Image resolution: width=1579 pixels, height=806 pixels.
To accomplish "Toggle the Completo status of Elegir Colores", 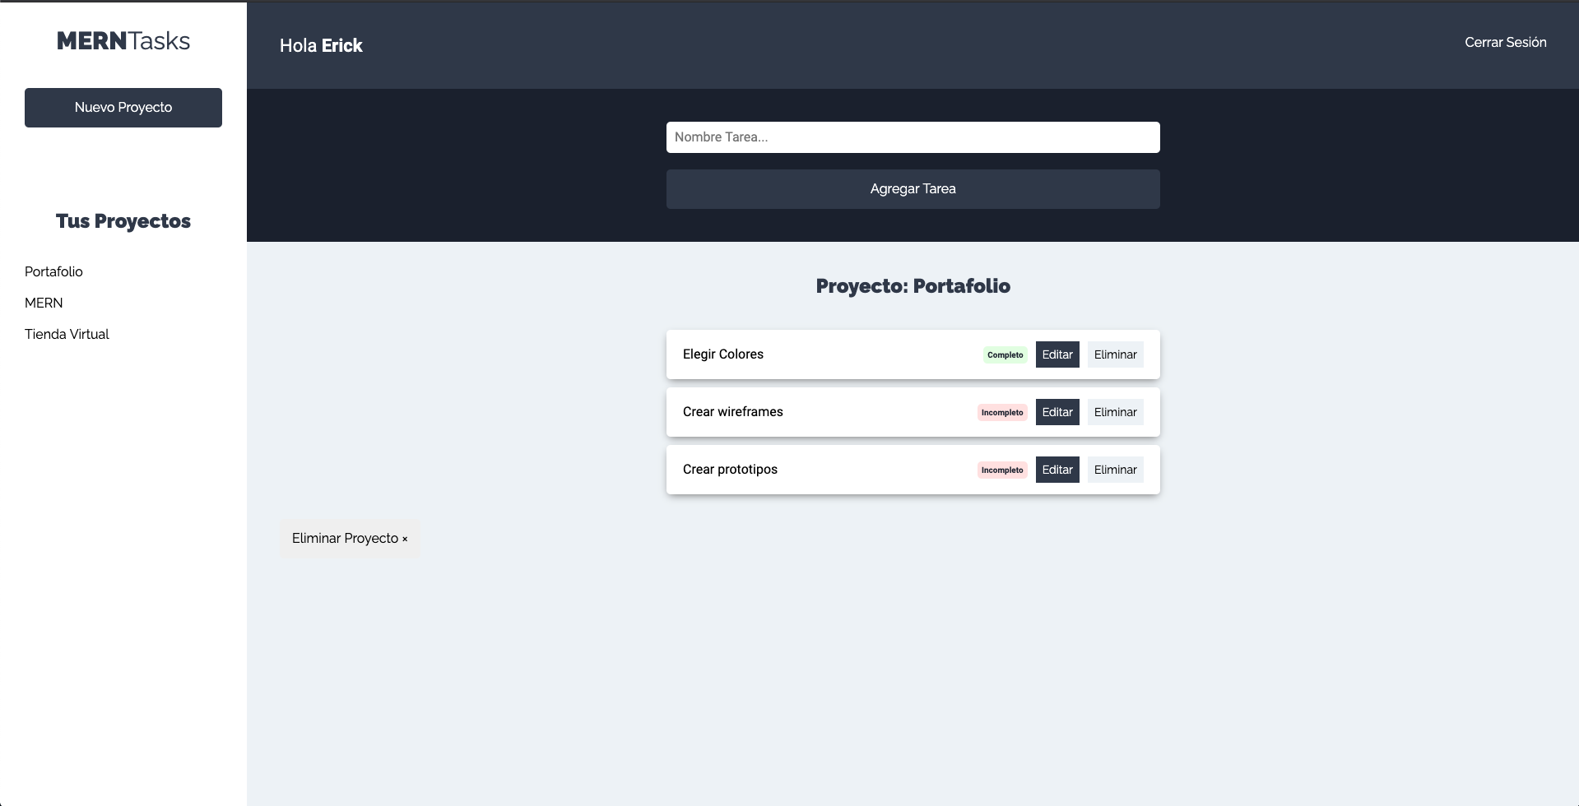I will coord(1005,355).
